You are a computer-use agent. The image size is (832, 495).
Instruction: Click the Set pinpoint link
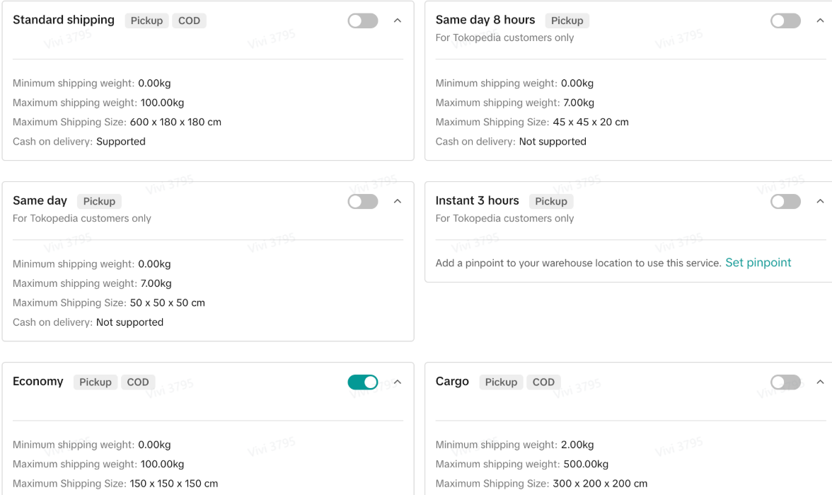(x=758, y=263)
